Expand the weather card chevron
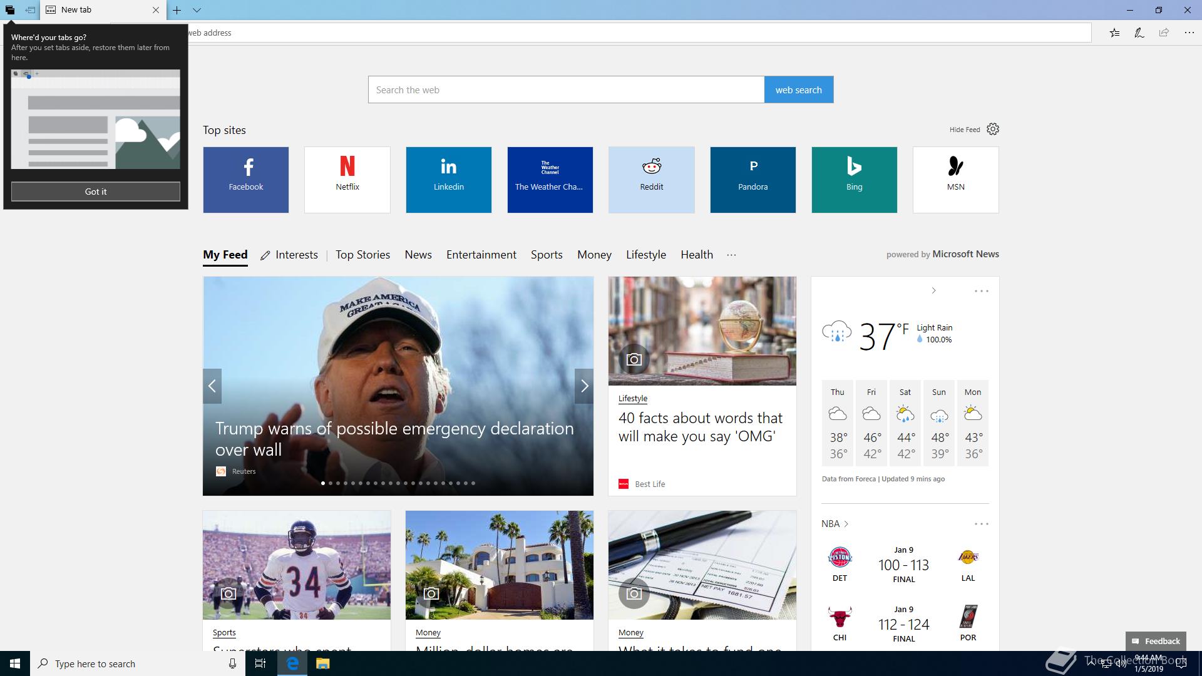The image size is (1202, 676). (x=933, y=290)
